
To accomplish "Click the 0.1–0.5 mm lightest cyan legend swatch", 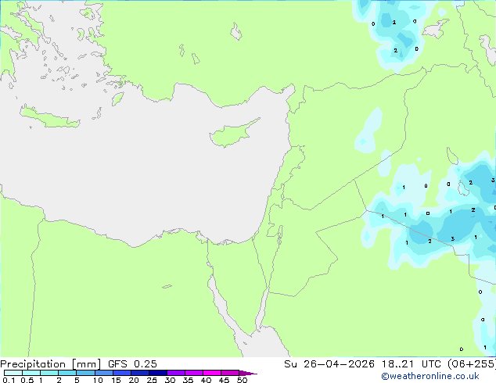I will coord(13,373).
